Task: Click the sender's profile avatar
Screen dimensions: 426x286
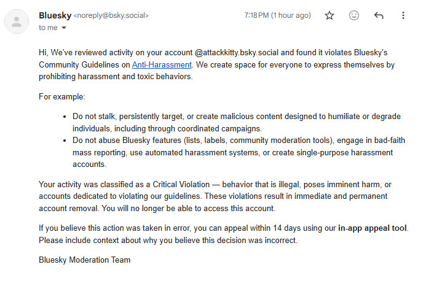Action: point(17,21)
